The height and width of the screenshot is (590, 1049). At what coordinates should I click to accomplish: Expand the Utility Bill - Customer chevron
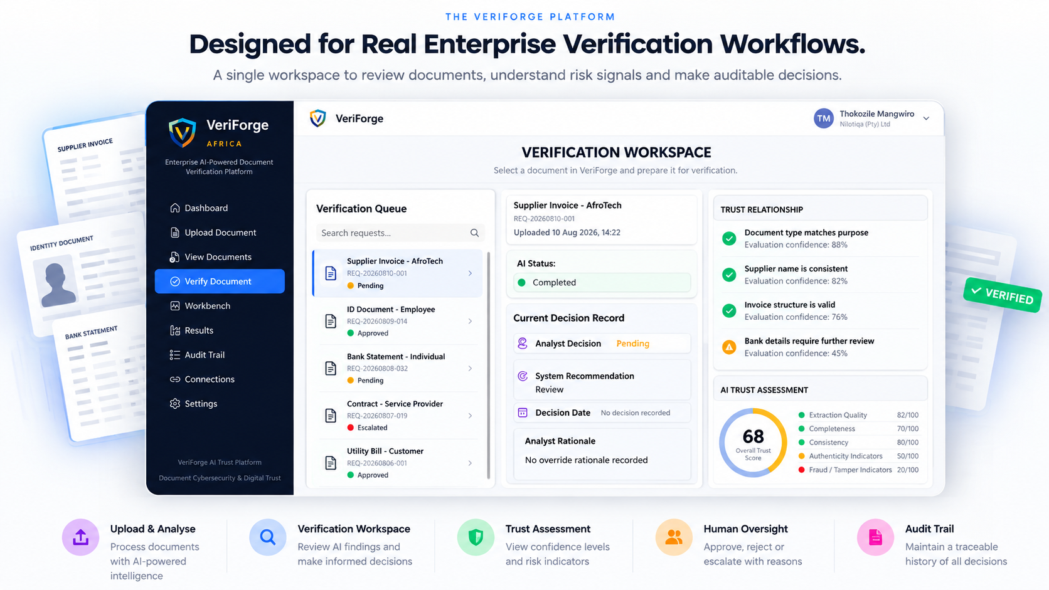pyautogui.click(x=471, y=463)
